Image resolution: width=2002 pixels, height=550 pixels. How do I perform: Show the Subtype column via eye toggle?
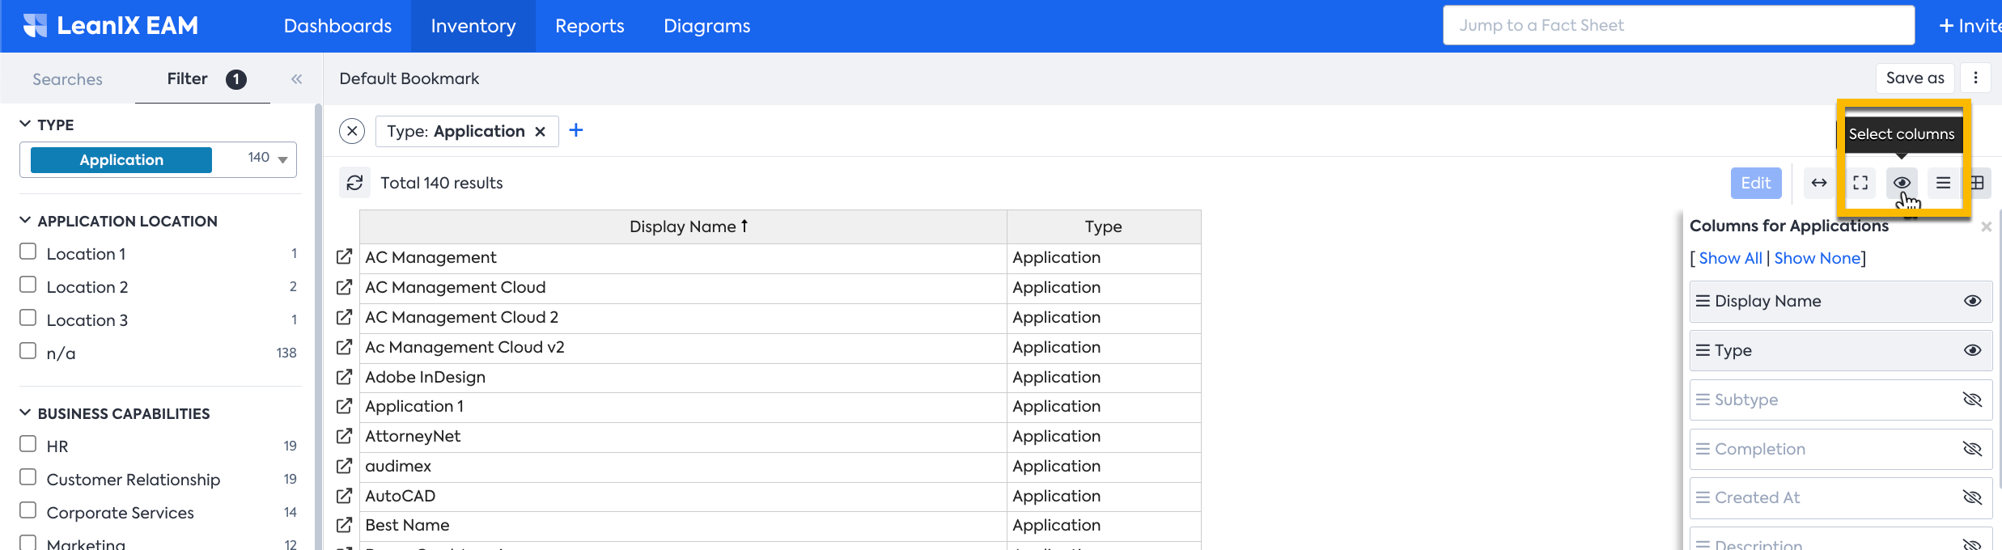coord(1972,400)
